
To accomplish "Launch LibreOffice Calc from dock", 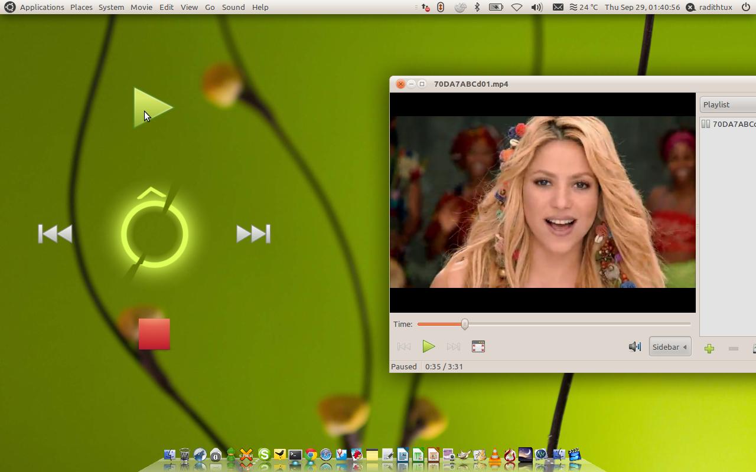I will [x=418, y=455].
